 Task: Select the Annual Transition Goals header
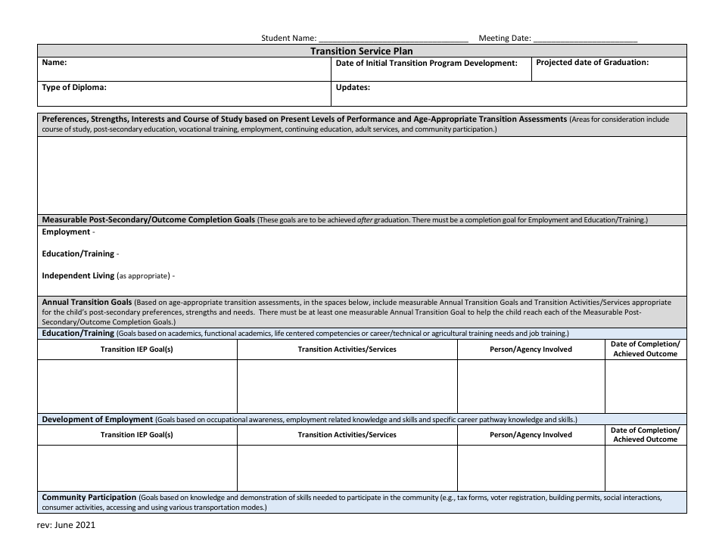click(x=361, y=310)
